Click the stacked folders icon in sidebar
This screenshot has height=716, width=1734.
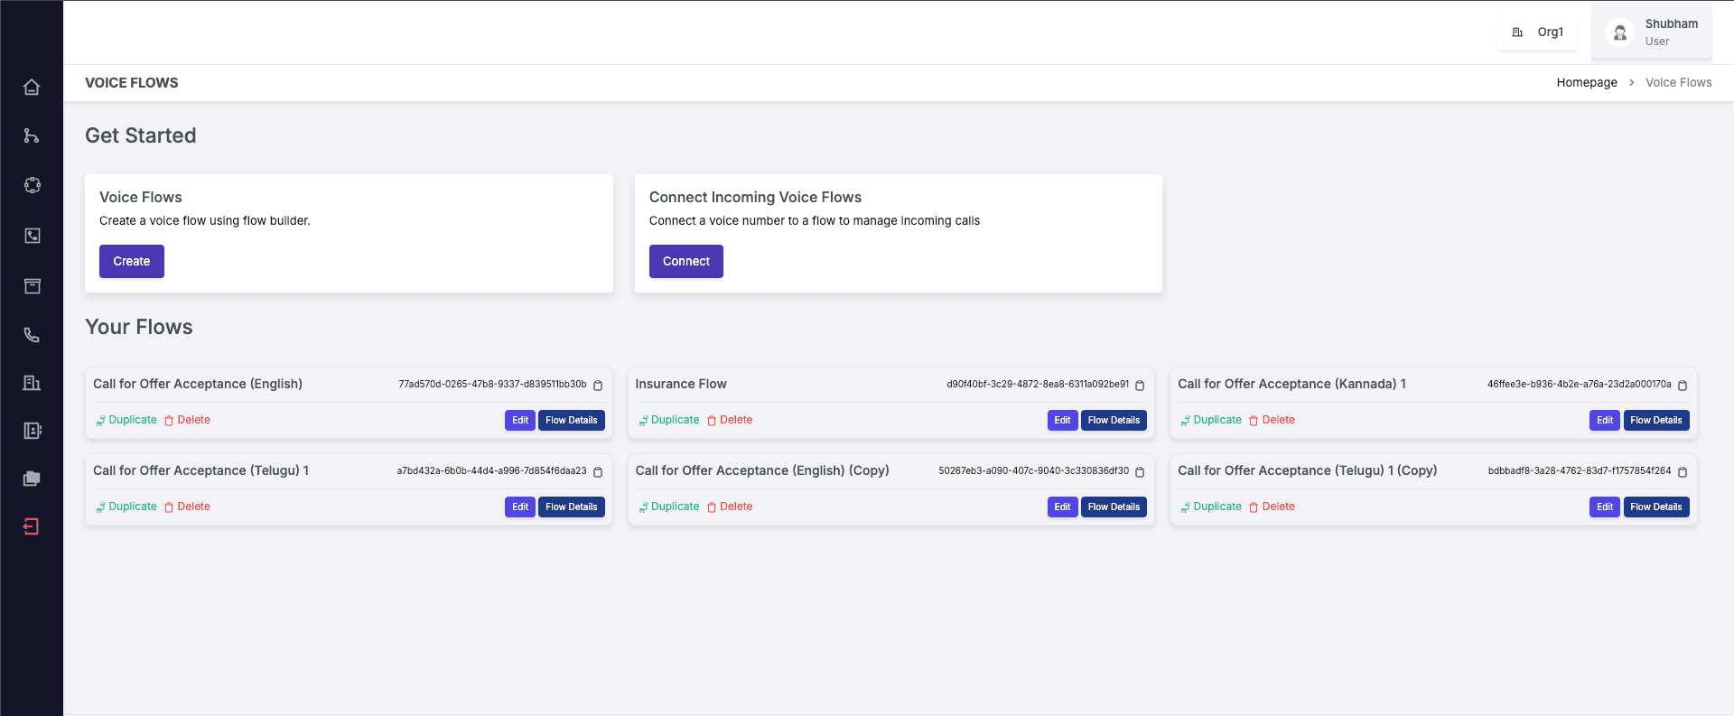click(32, 479)
